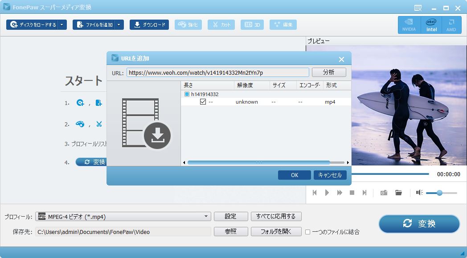Click the エンコーダ column header
Viewport: 467px width, 258px height.
pyautogui.click(x=310, y=85)
